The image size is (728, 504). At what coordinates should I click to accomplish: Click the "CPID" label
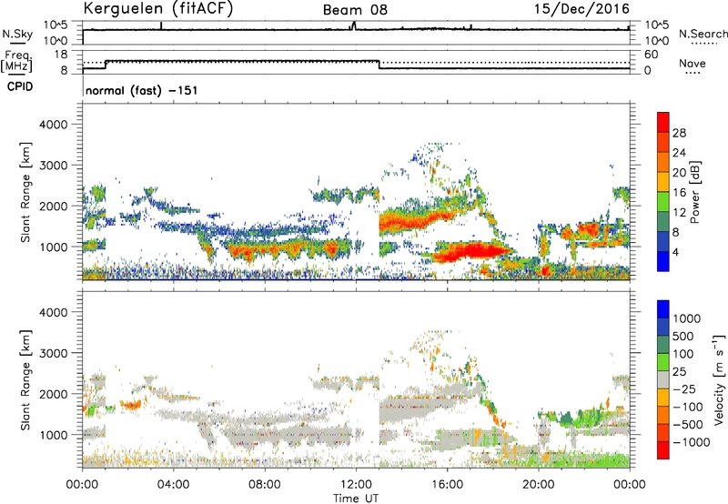20,86
